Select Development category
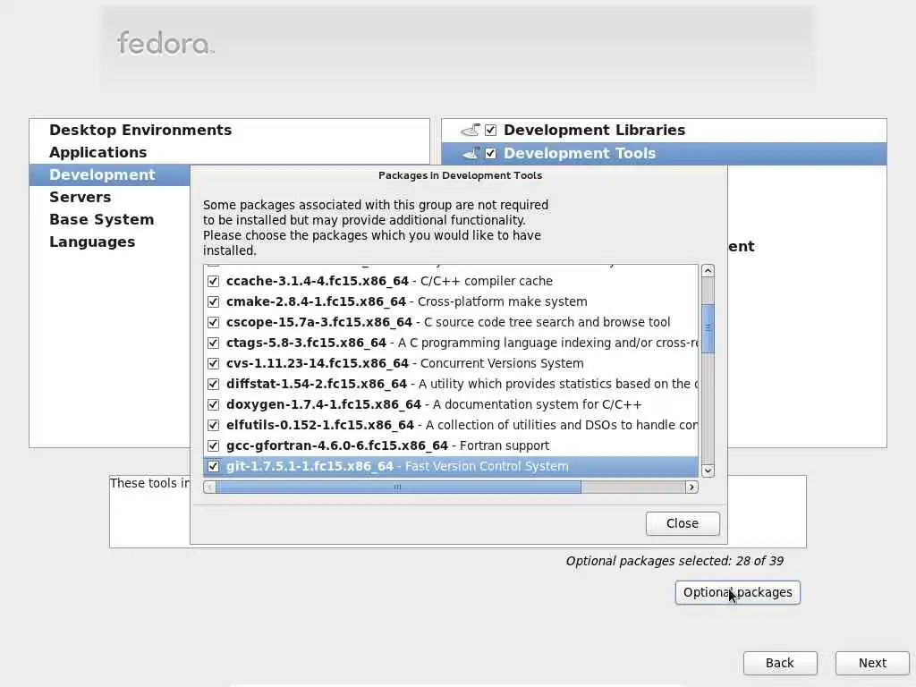 [102, 174]
